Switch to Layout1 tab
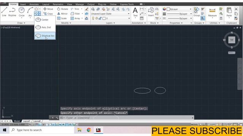This screenshot has width=243, height=136. pos(27,121)
